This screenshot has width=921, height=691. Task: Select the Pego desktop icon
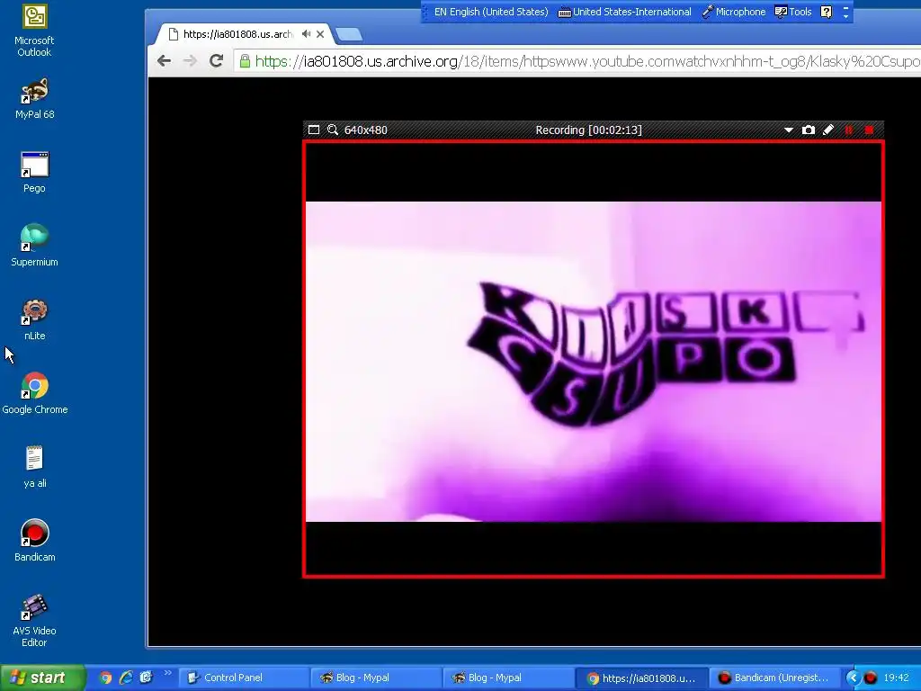pos(34,172)
